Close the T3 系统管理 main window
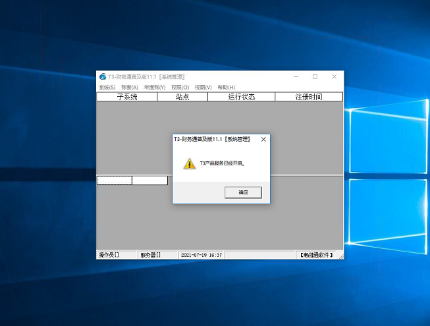This screenshot has height=326, width=430. point(335,77)
